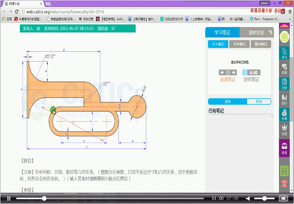The height and width of the screenshot is (204, 294).
Task: Open the Tiers - Pokemon bookmark
Action: coord(265,19)
